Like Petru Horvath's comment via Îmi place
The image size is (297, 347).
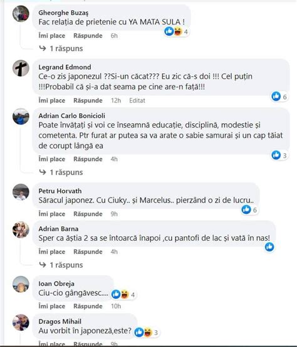tap(52, 214)
